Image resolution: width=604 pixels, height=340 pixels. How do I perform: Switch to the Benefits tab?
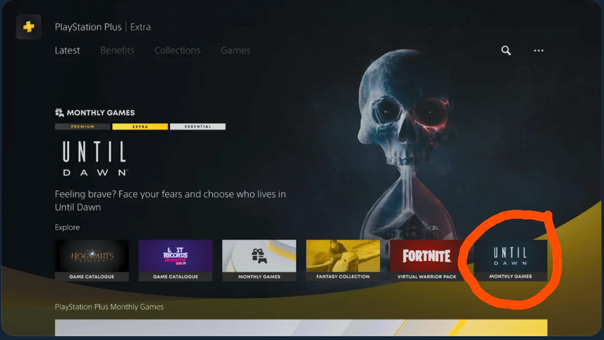(117, 50)
